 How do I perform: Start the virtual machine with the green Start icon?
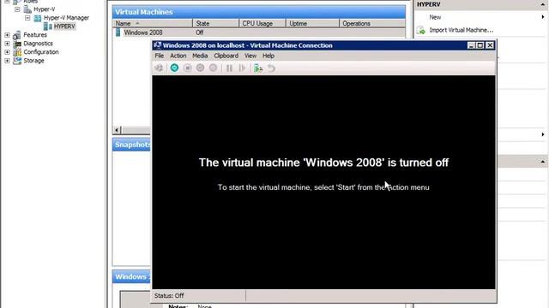point(174,68)
